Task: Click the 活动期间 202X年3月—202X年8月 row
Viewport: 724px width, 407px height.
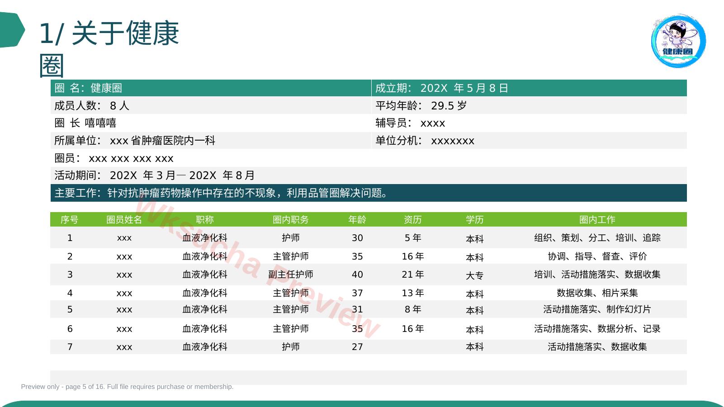Action: 369,175
